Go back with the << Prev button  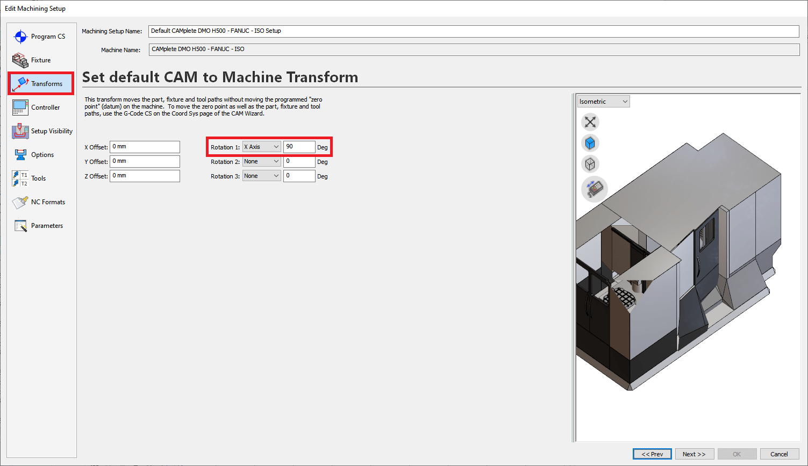[652, 454]
